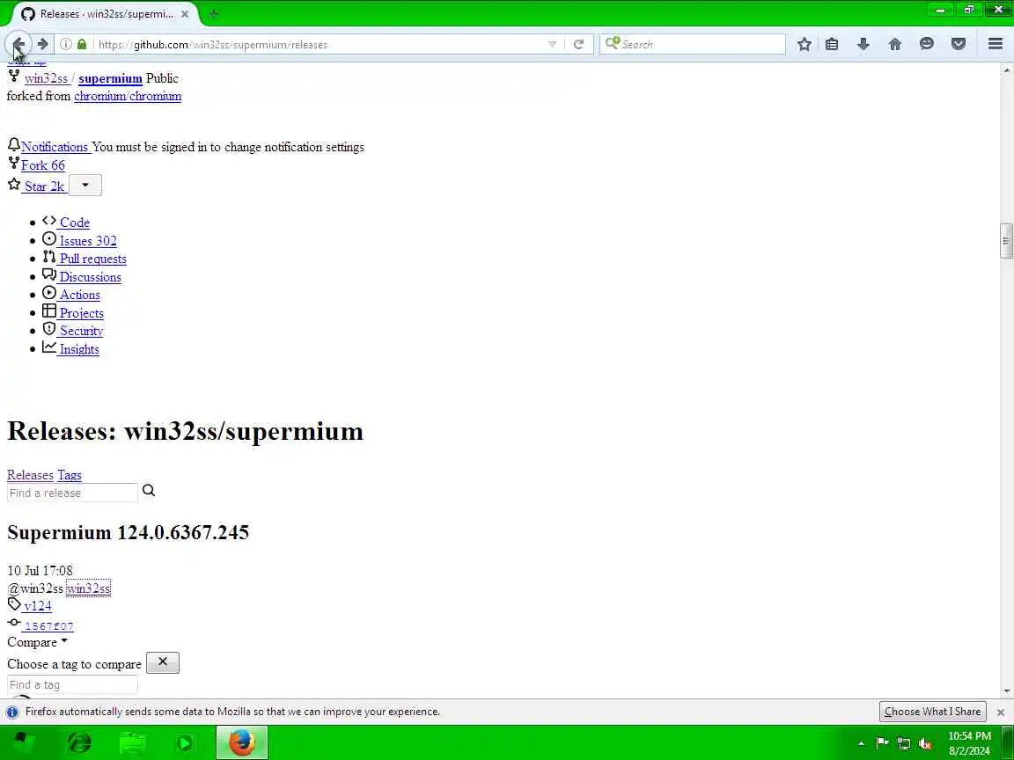Click the muted volume tray icon
Viewport: 1014px width, 760px height.
click(925, 743)
